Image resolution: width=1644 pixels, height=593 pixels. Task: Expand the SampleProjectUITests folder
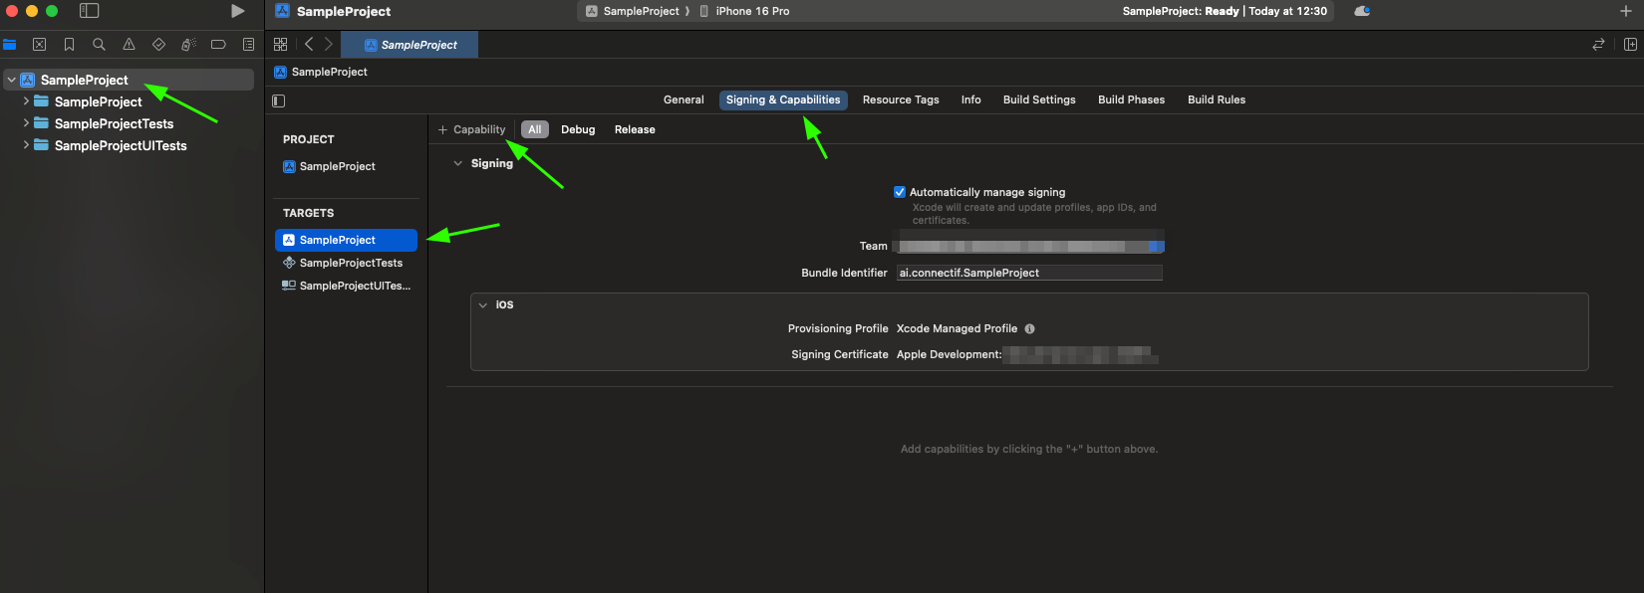[x=26, y=145]
